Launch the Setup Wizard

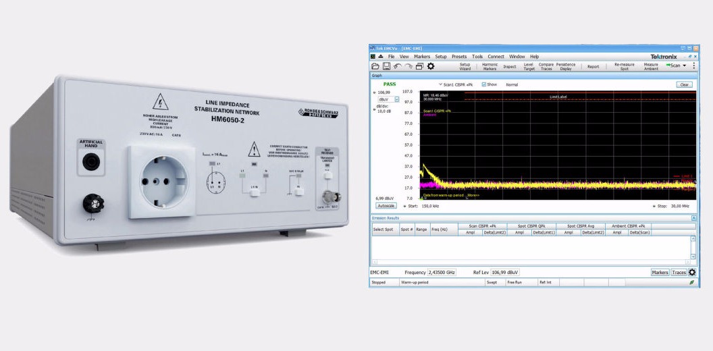coord(465,66)
